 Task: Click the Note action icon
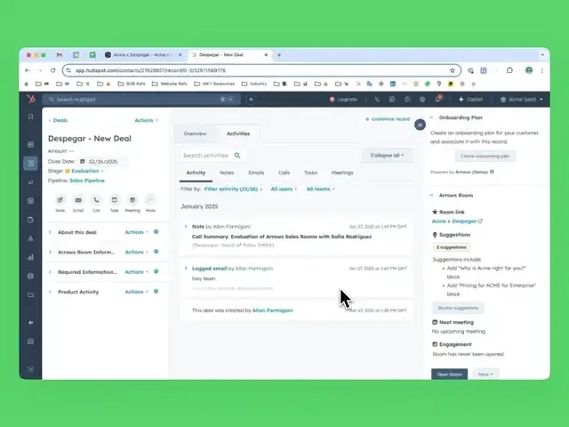60,200
